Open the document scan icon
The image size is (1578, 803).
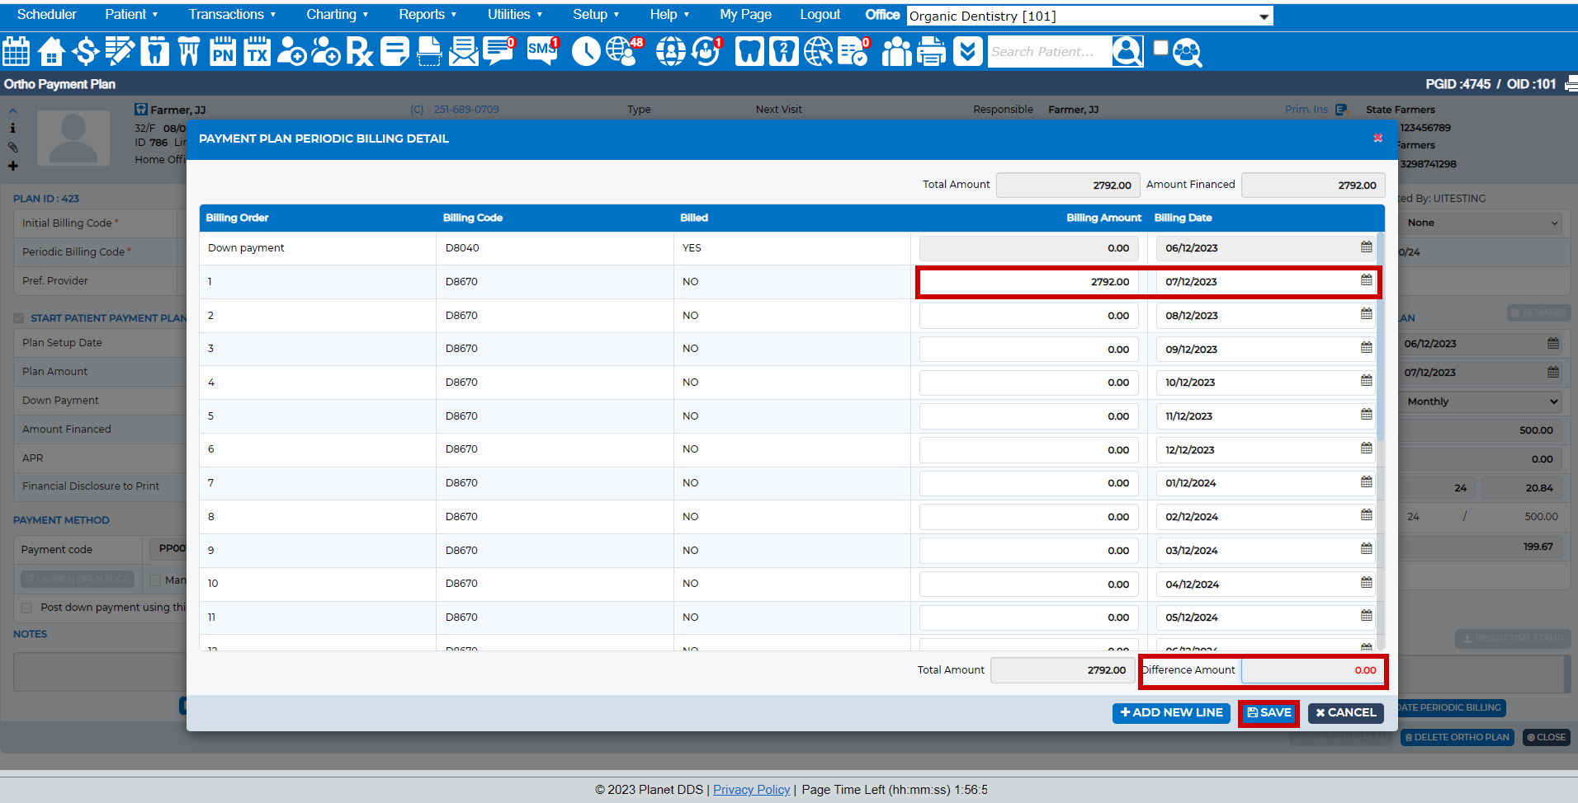429,51
